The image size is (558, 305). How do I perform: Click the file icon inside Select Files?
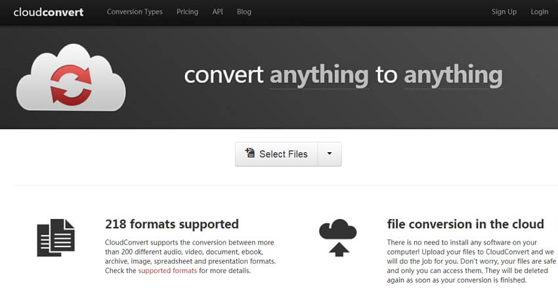point(250,153)
